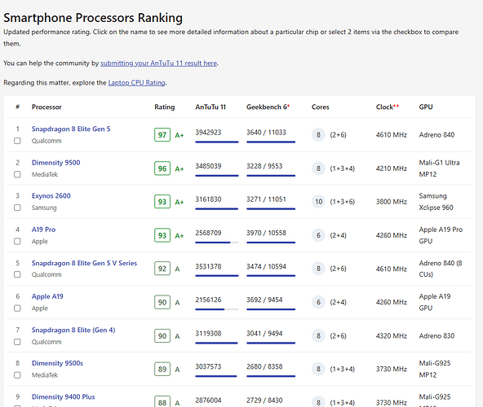Tick the Dimensity 9500 compare checkbox
The image size is (483, 407).
[17, 174]
